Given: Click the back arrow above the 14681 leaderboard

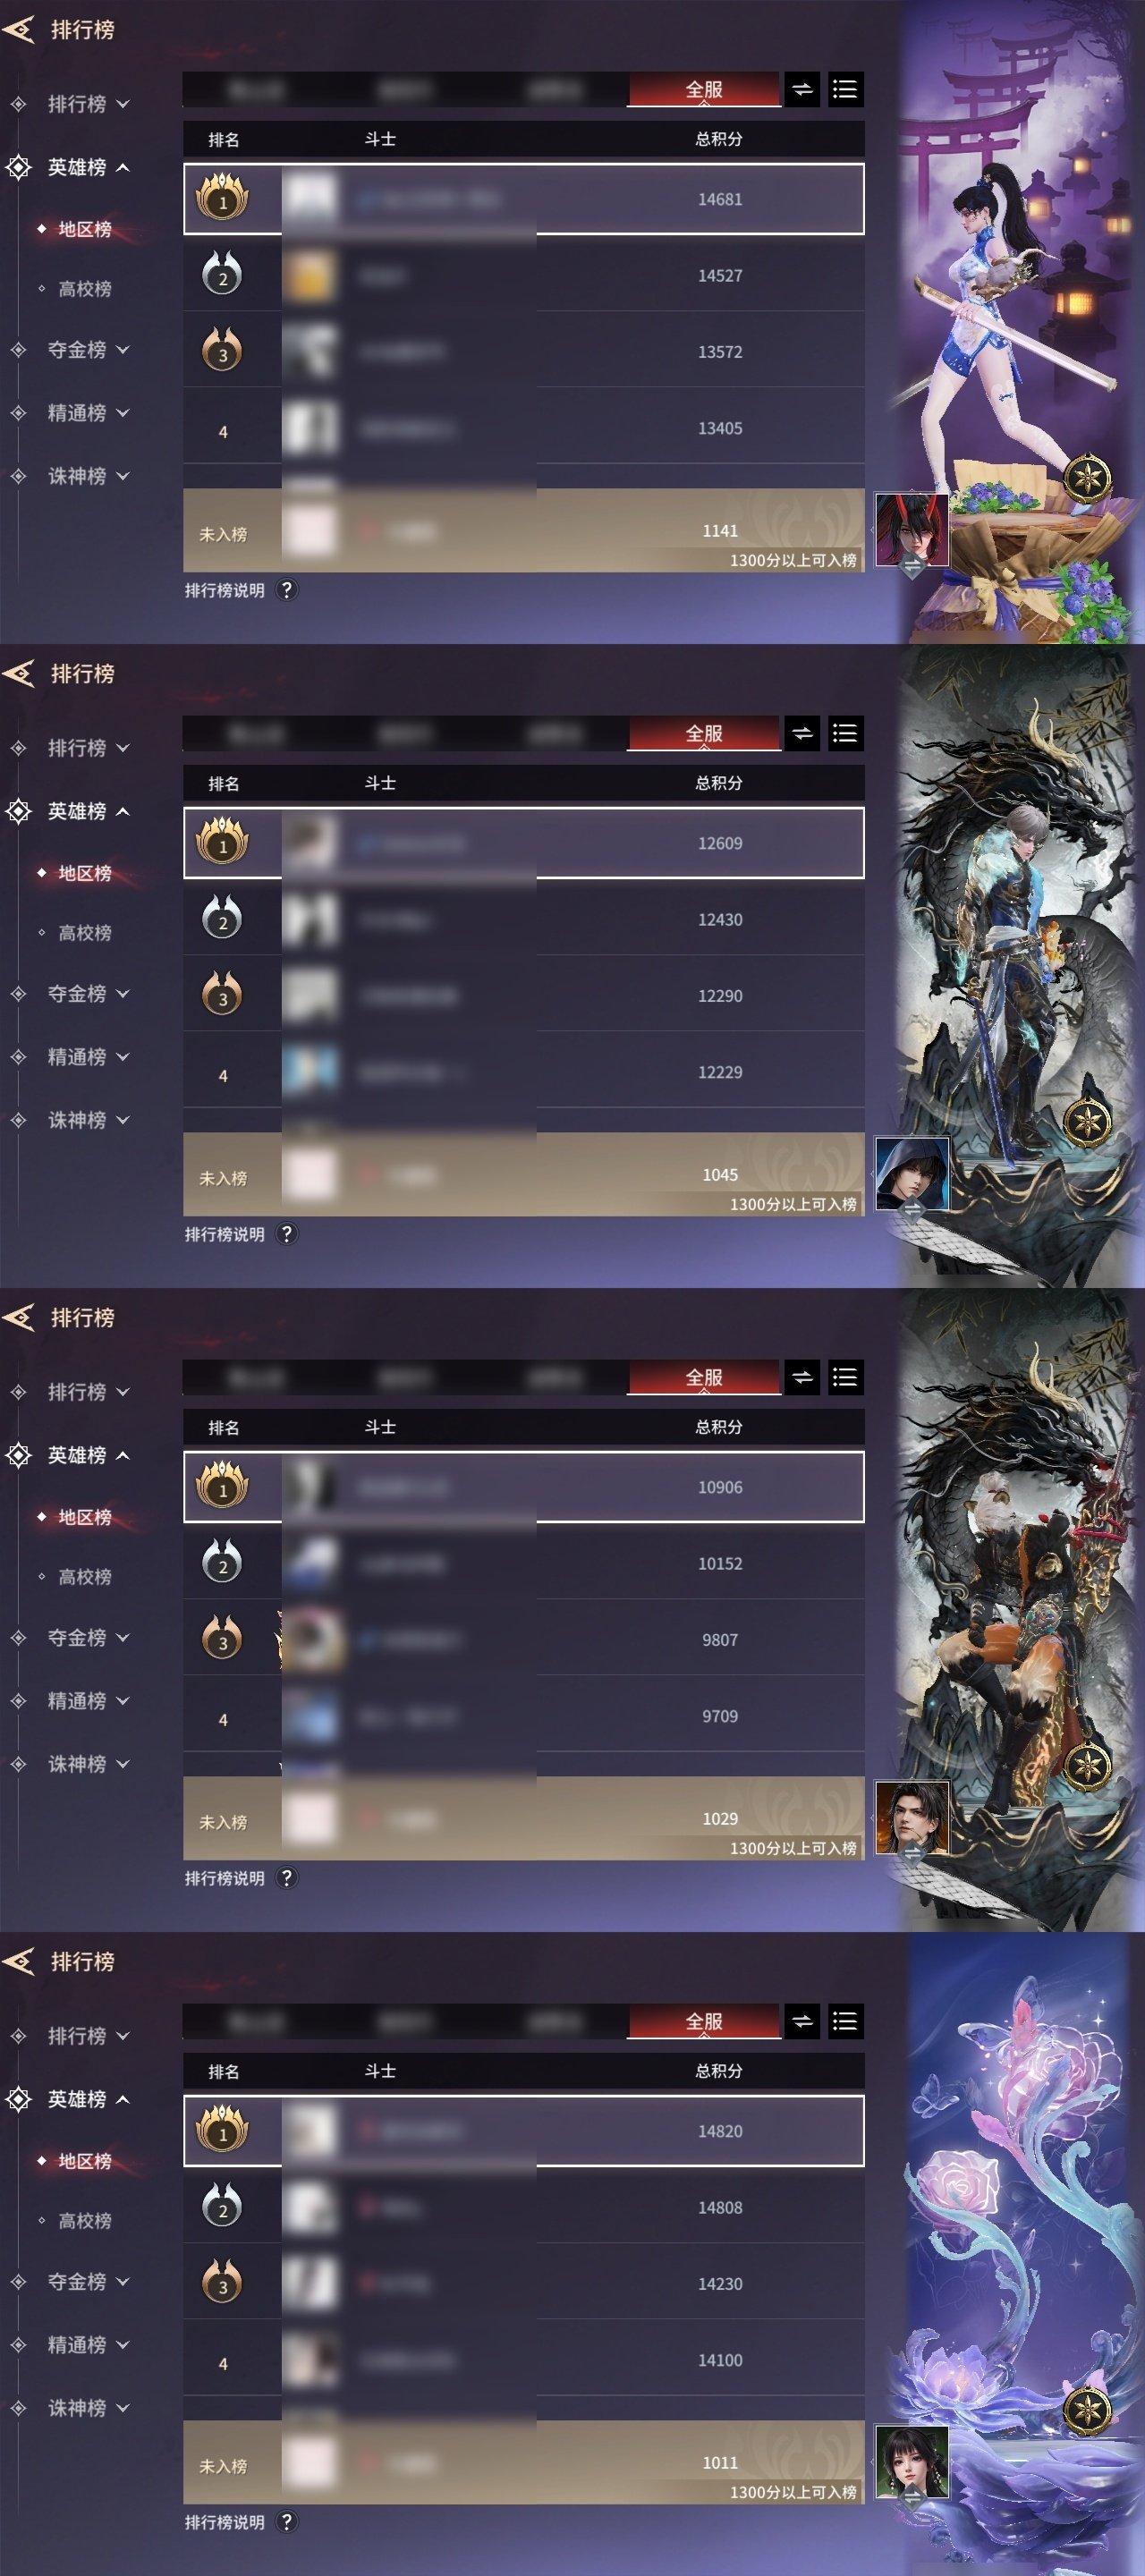Looking at the screenshot, I should tap(19, 30).
